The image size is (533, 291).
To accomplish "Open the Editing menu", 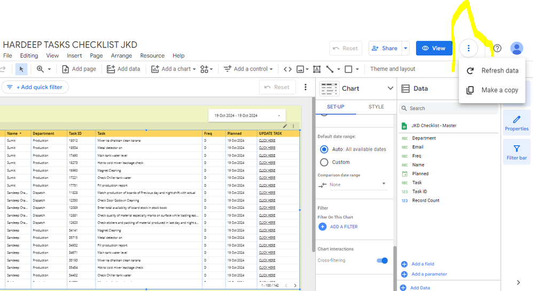I will (29, 56).
